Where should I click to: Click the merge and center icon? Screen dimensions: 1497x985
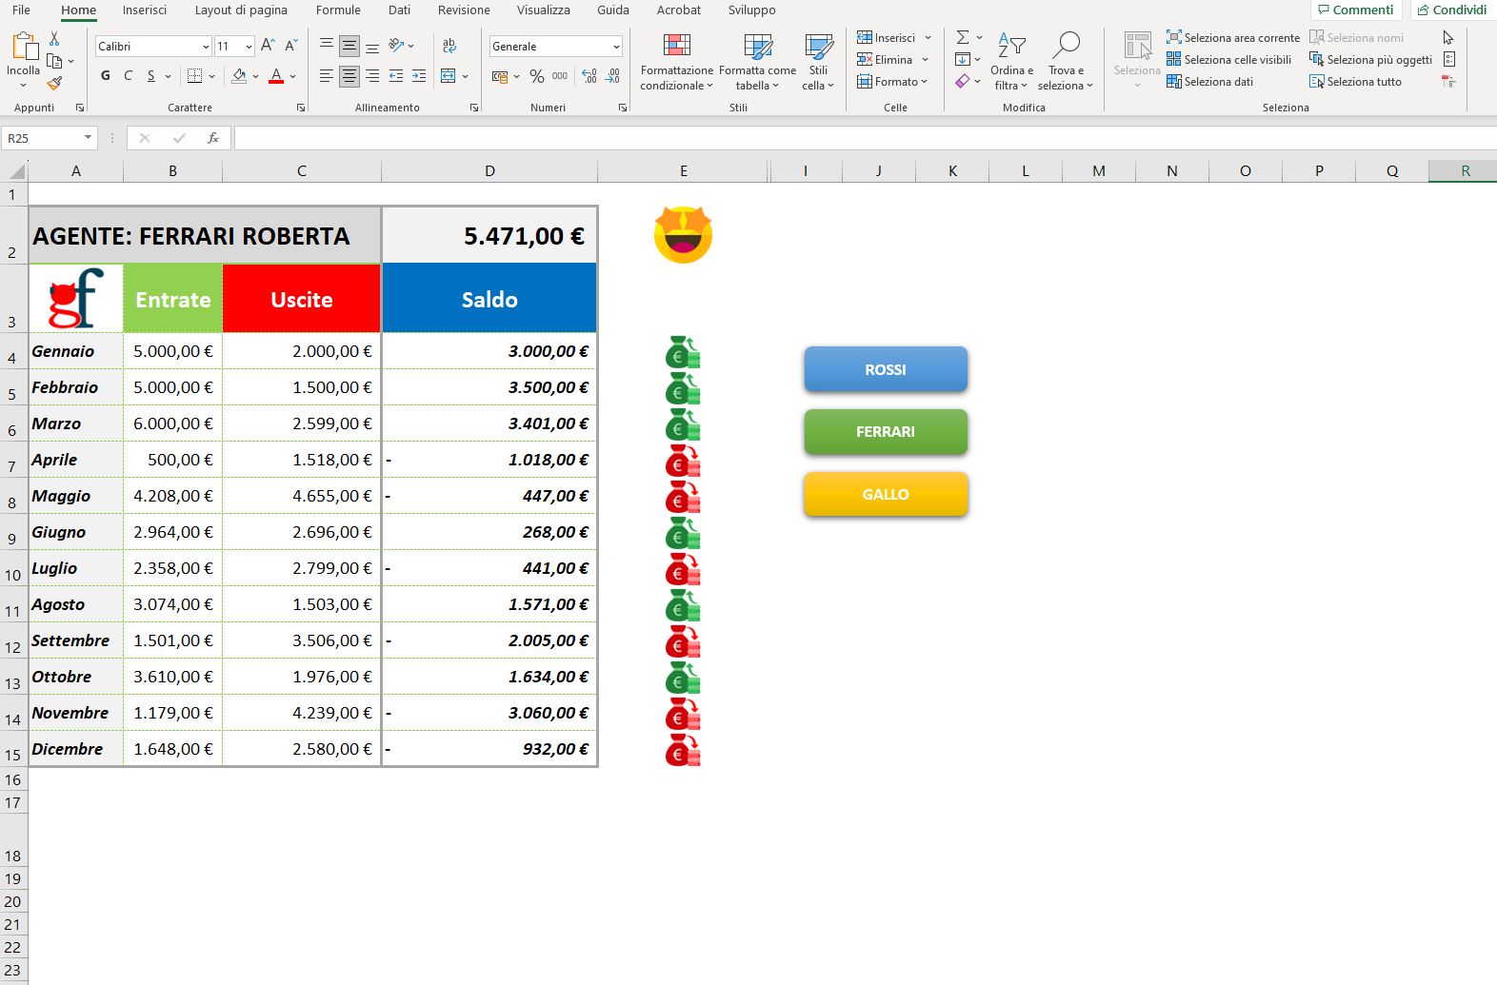(x=449, y=76)
